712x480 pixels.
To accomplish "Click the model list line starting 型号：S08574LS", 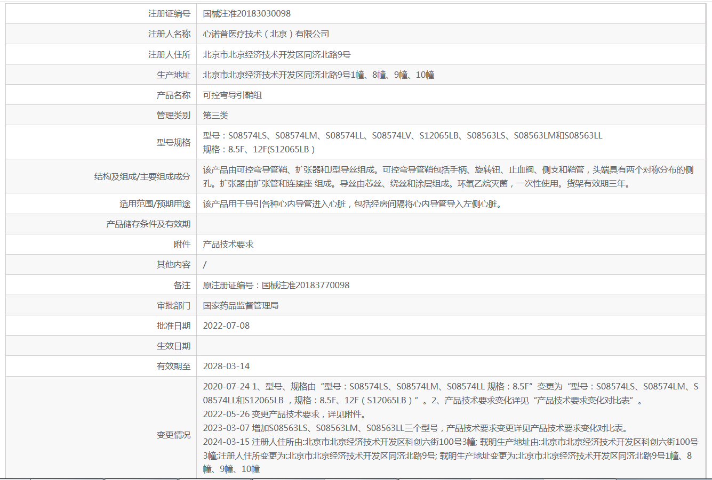I will click(x=403, y=135).
